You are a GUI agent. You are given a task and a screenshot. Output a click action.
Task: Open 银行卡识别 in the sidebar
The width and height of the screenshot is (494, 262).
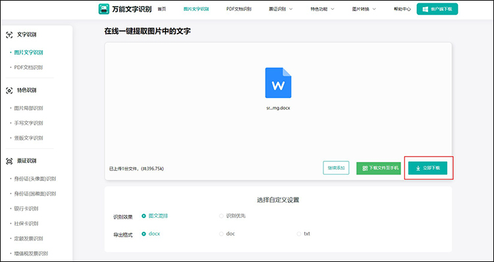point(26,209)
